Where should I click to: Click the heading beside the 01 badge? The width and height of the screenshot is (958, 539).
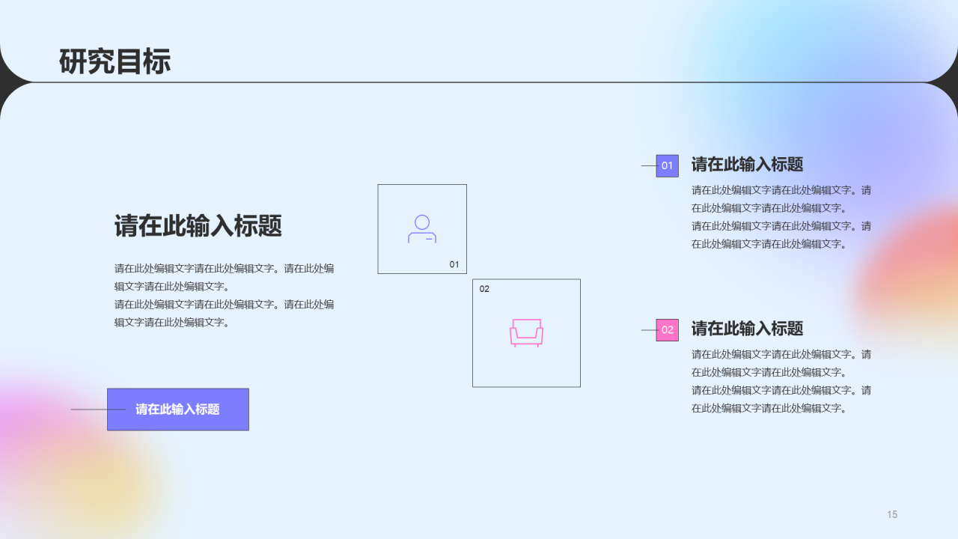pos(747,165)
